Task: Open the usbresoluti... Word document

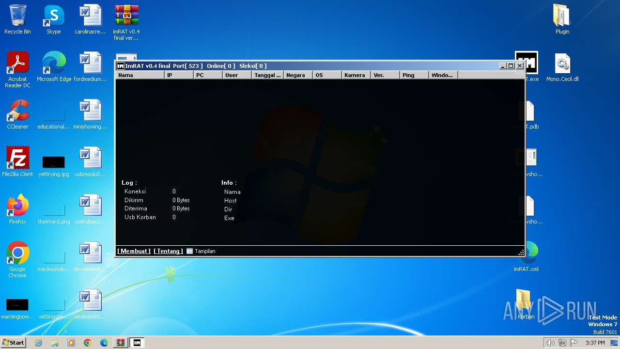Action: (x=90, y=162)
